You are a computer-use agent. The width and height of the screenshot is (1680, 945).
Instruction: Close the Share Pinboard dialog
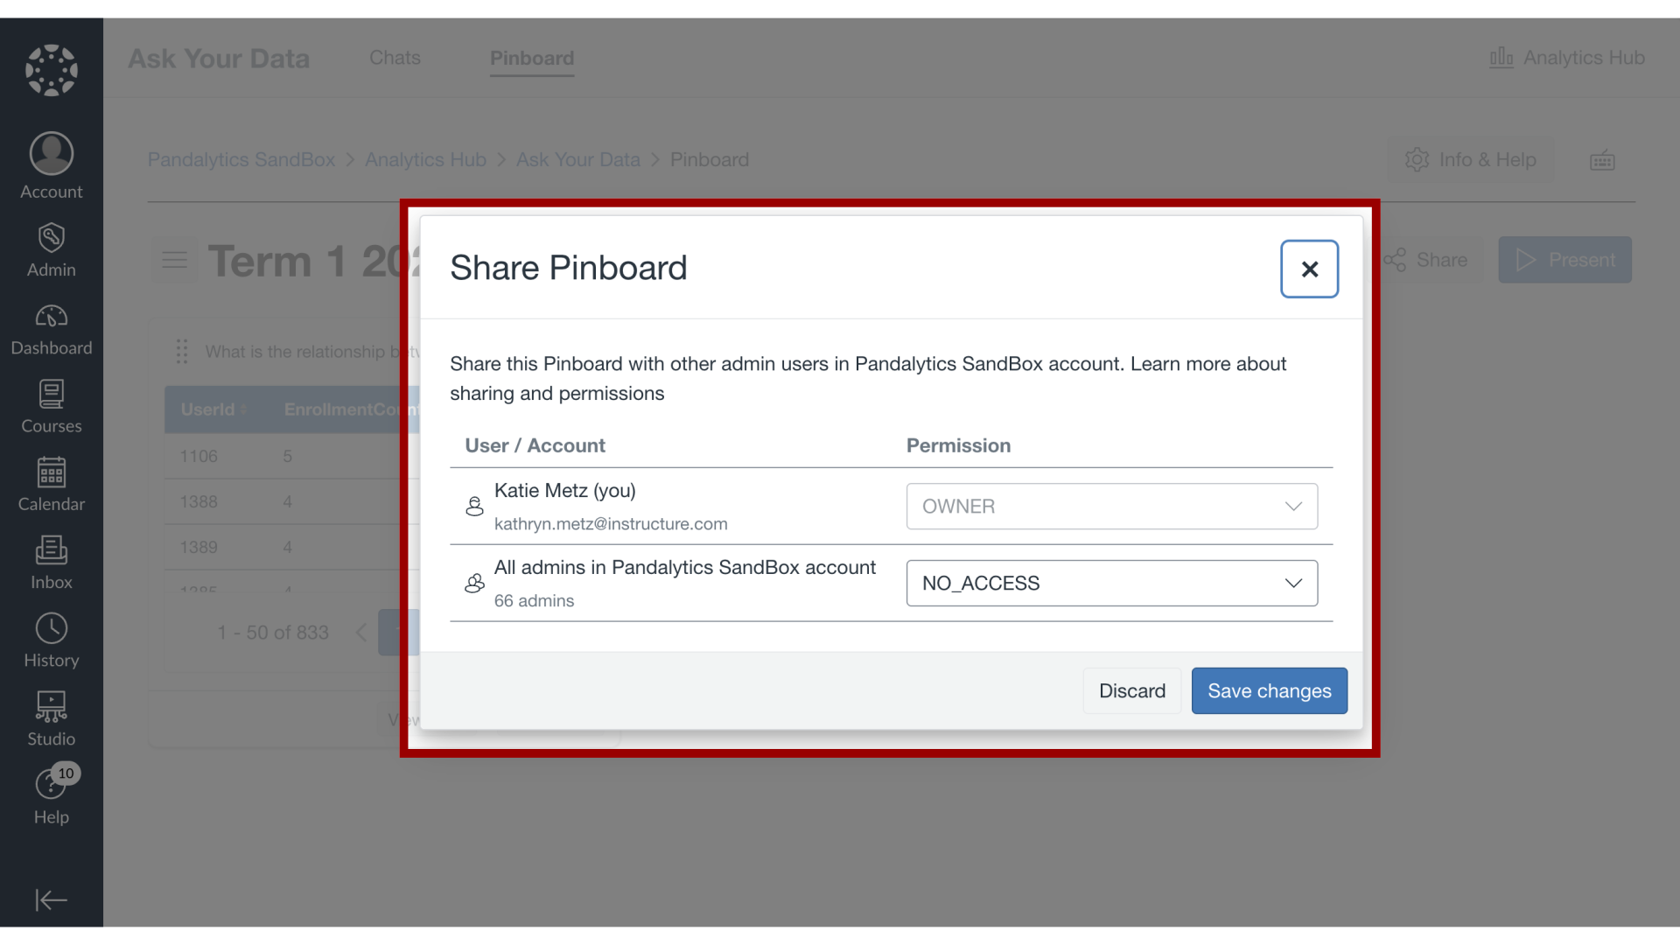coord(1310,268)
